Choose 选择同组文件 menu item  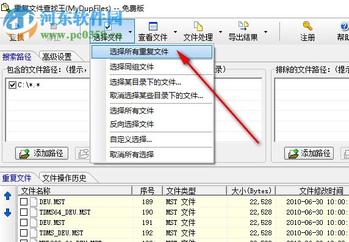pos(152,66)
